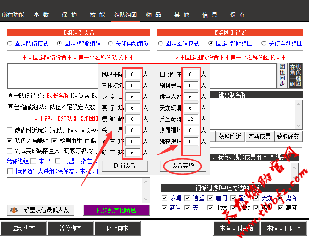Click 四绝庄 player count field
This screenshot has height=238, width=309.
click(x=191, y=74)
